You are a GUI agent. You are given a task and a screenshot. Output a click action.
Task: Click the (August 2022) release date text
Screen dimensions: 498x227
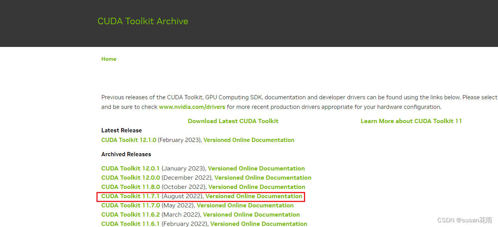[x=182, y=196]
